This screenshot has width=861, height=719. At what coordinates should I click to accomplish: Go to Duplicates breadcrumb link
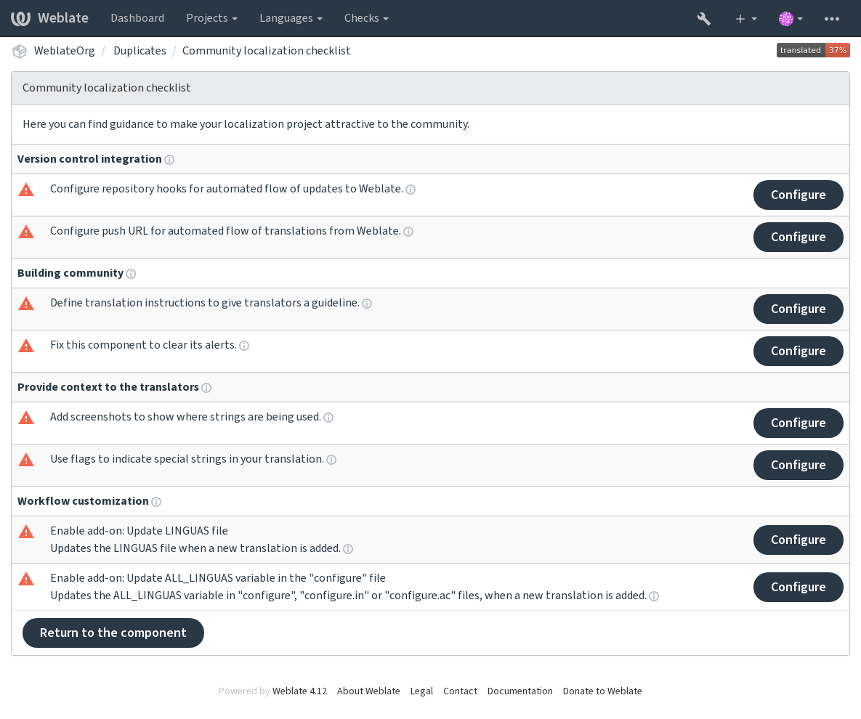(x=140, y=51)
